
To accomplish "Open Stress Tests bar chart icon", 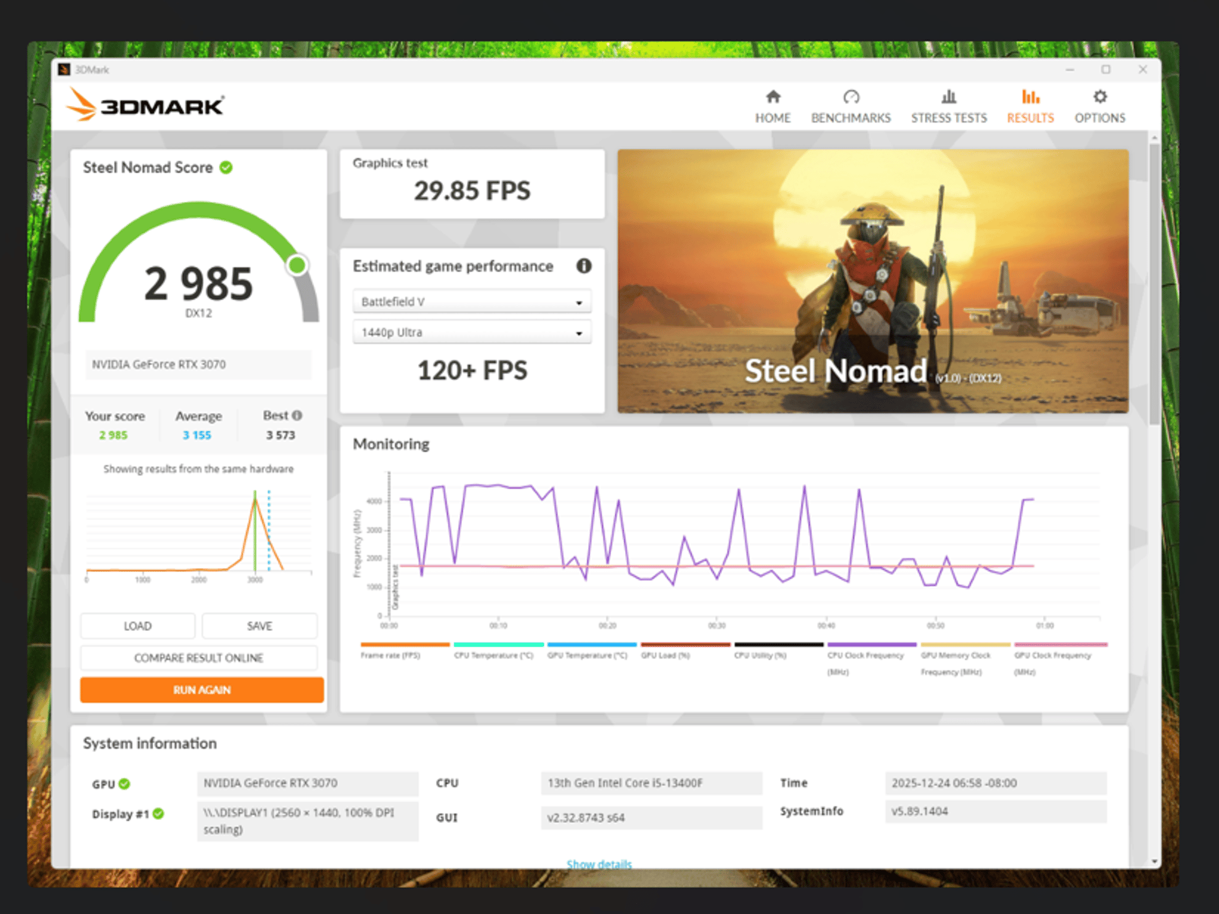I will click(949, 96).
